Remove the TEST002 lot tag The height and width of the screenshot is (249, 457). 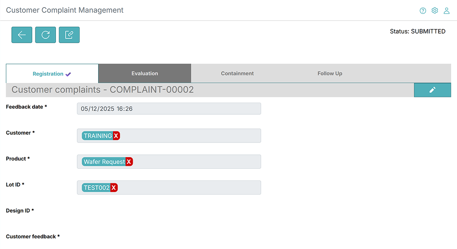[x=114, y=188]
